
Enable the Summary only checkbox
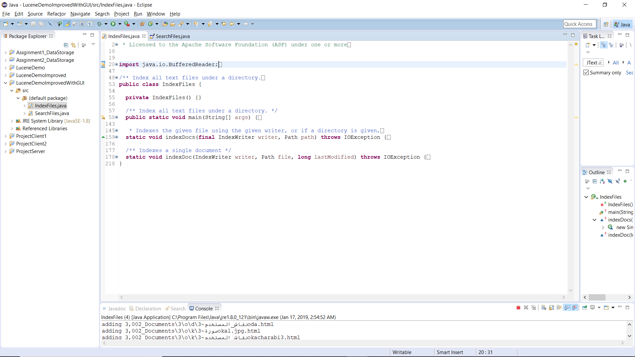tap(586, 72)
